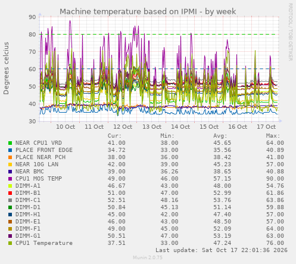Click the 'Min:' column header
The image size is (296, 264).
click(x=167, y=136)
